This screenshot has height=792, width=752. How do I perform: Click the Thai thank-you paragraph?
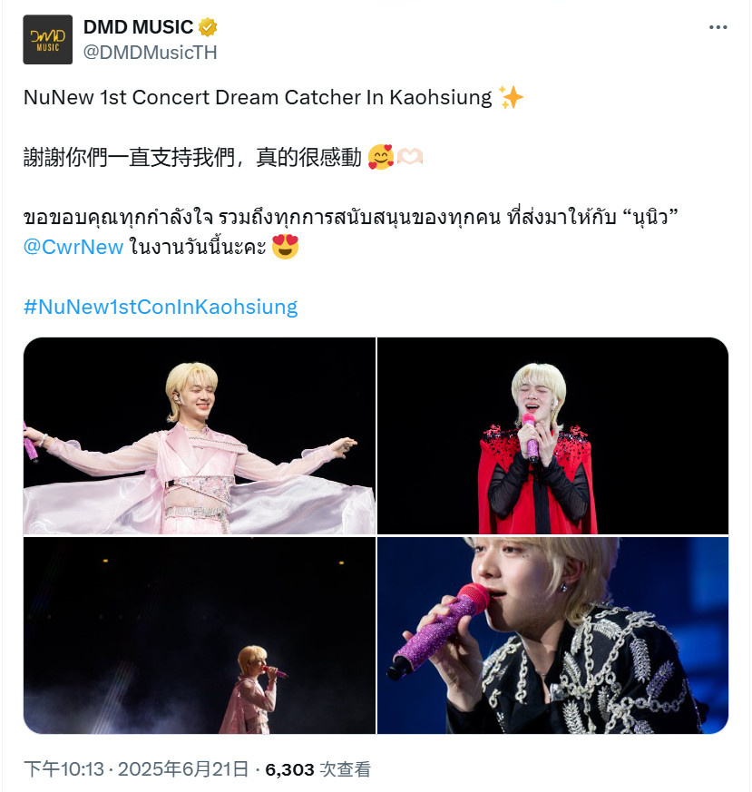coord(350,232)
